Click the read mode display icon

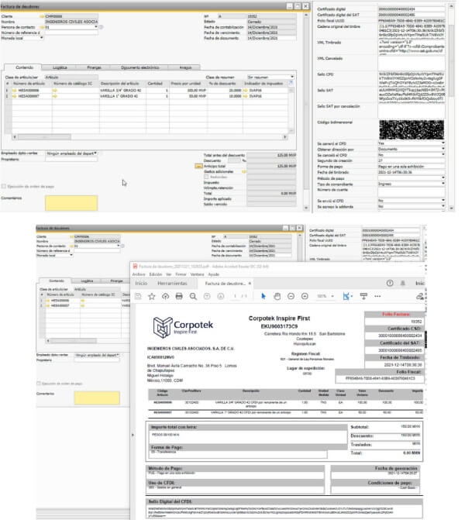click(x=363, y=296)
